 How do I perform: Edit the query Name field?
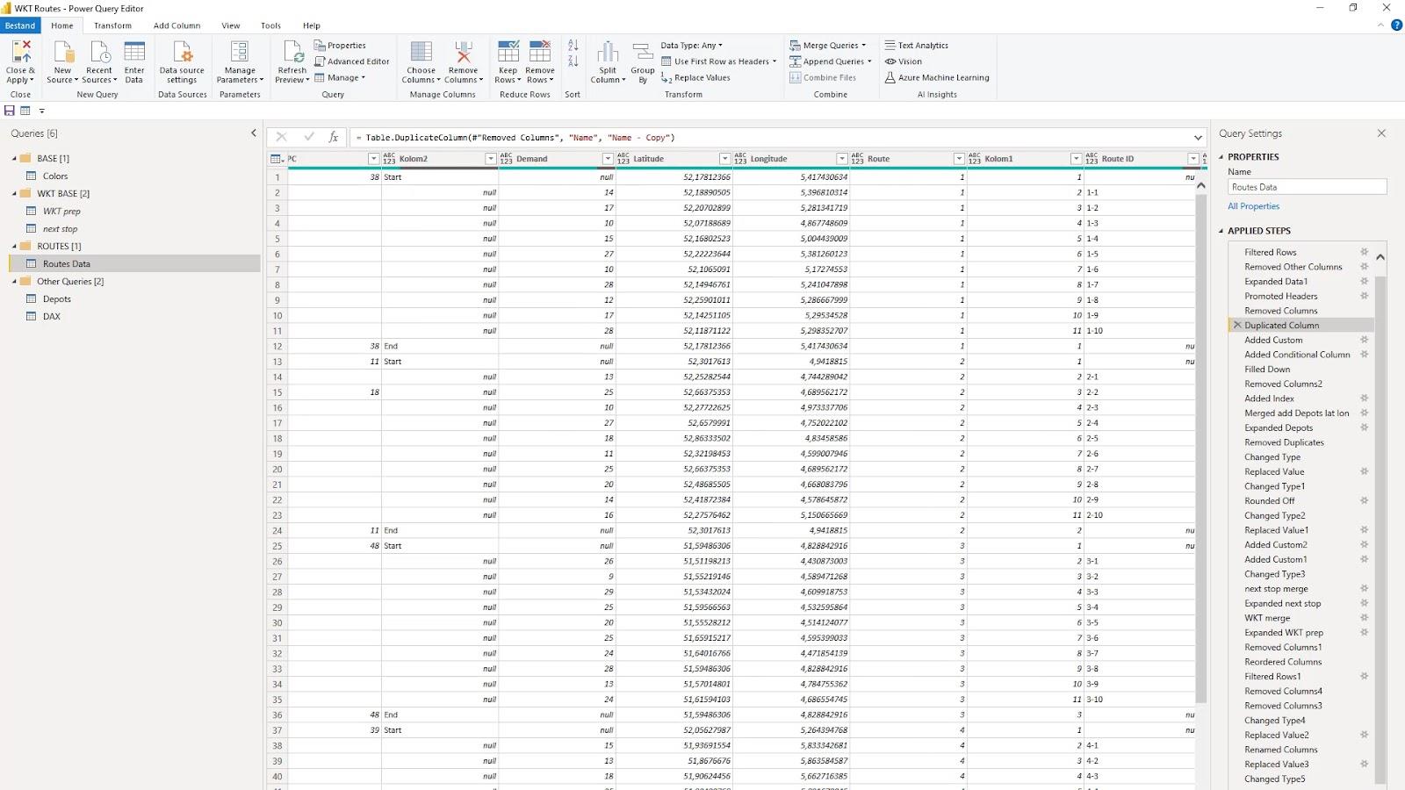1307,187
